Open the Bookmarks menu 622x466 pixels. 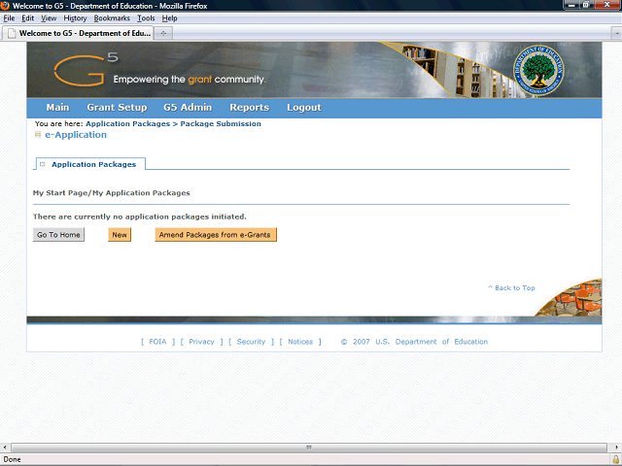point(112,18)
